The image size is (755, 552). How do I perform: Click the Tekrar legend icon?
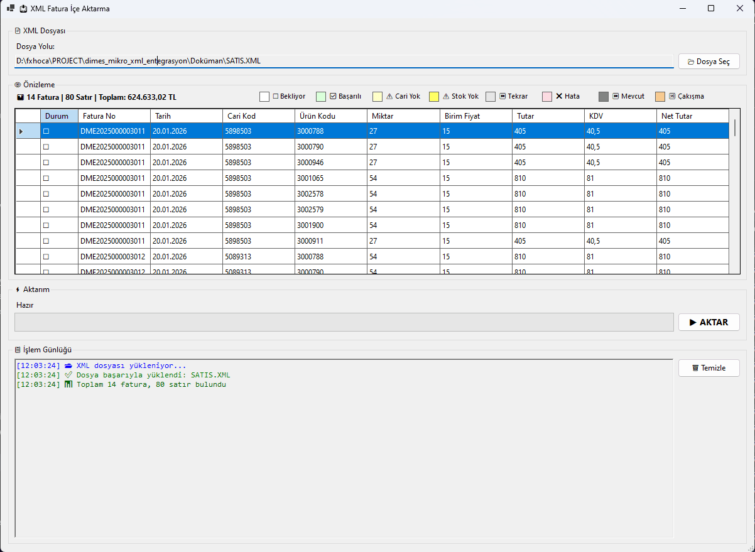(x=502, y=97)
